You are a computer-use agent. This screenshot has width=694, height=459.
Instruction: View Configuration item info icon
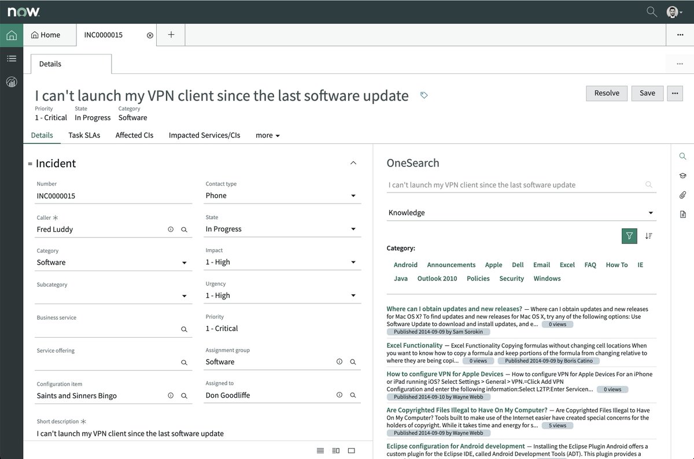click(x=171, y=396)
